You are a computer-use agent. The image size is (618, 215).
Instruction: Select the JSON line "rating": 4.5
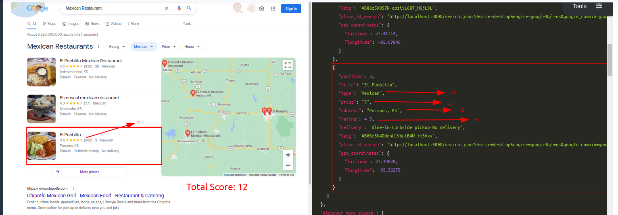pyautogui.click(x=357, y=119)
